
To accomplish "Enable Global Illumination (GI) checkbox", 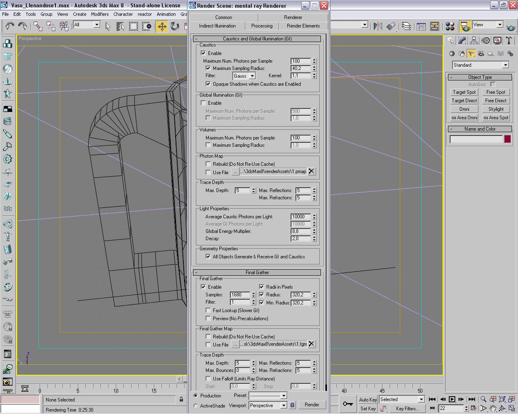I will 204,103.
